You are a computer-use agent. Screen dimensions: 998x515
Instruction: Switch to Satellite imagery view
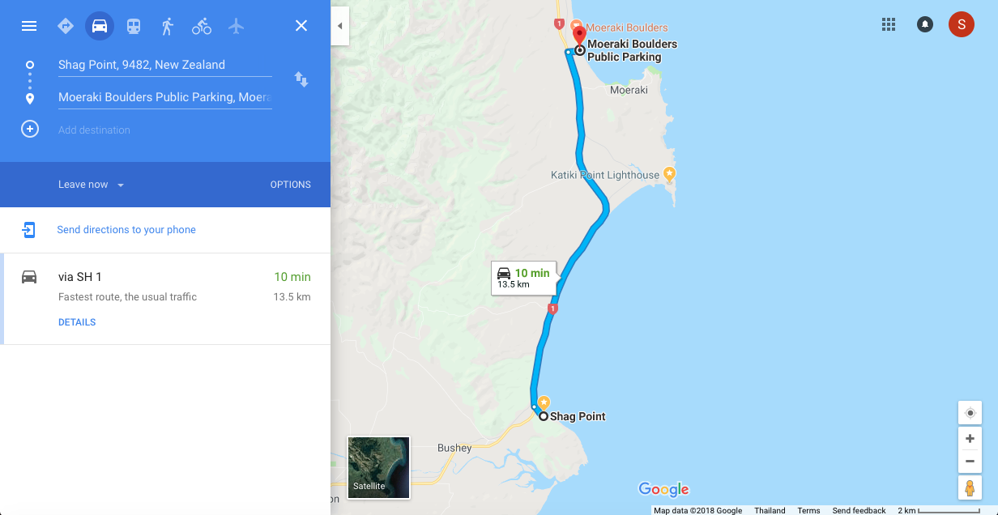[378, 467]
